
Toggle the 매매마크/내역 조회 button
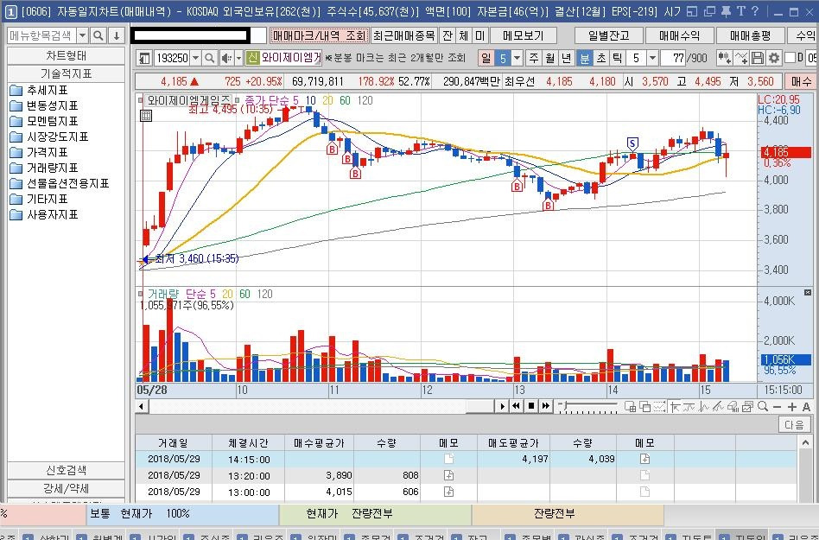(319, 35)
